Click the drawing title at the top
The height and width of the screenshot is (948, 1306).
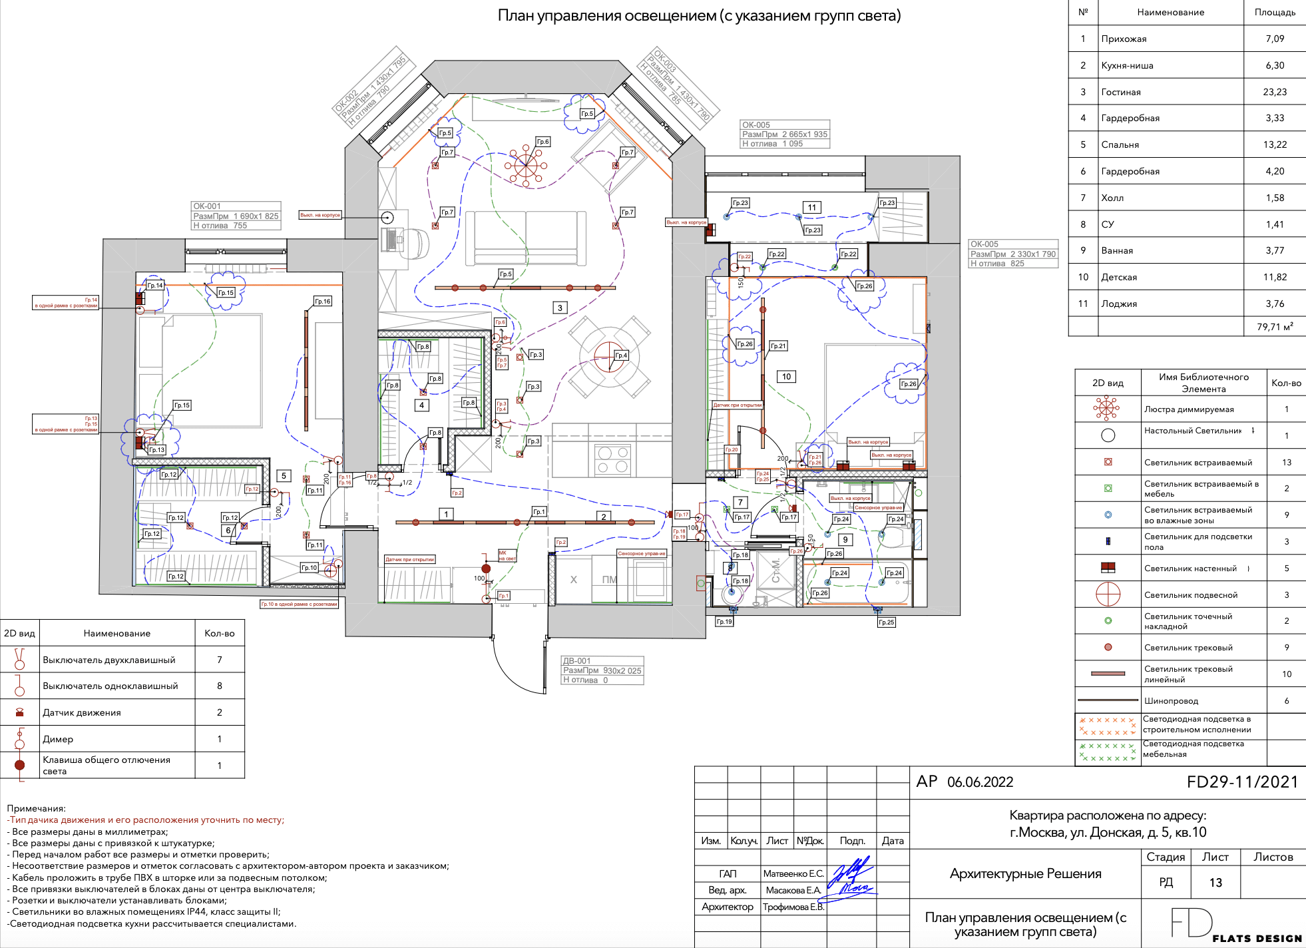coord(699,15)
